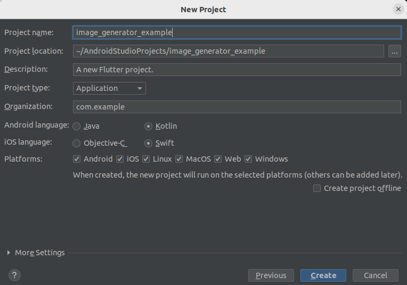Close the New Project dialog
Image resolution: width=407 pixels, height=285 pixels.
398,9
